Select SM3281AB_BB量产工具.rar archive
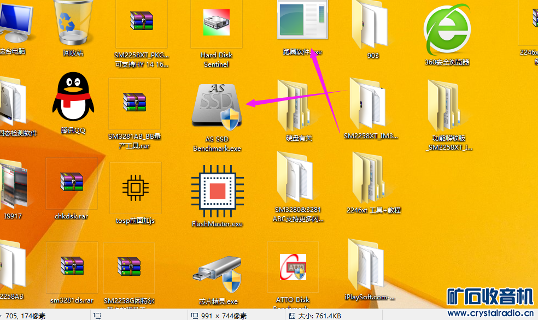Viewport: 538px width, 320px height. point(134,102)
